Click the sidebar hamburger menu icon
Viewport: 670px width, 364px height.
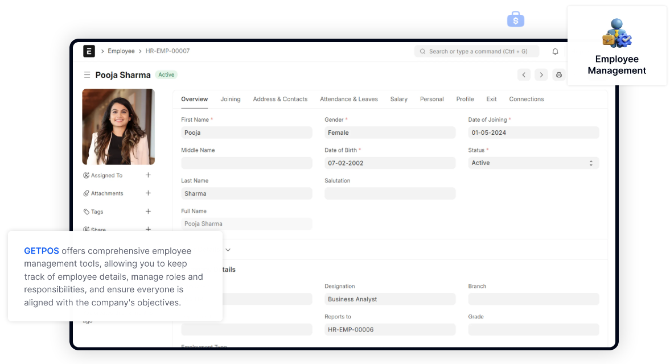(87, 75)
